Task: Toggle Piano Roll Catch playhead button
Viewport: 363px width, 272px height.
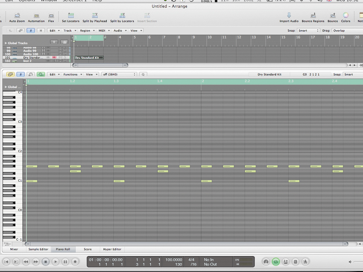Action: [x=20, y=75]
